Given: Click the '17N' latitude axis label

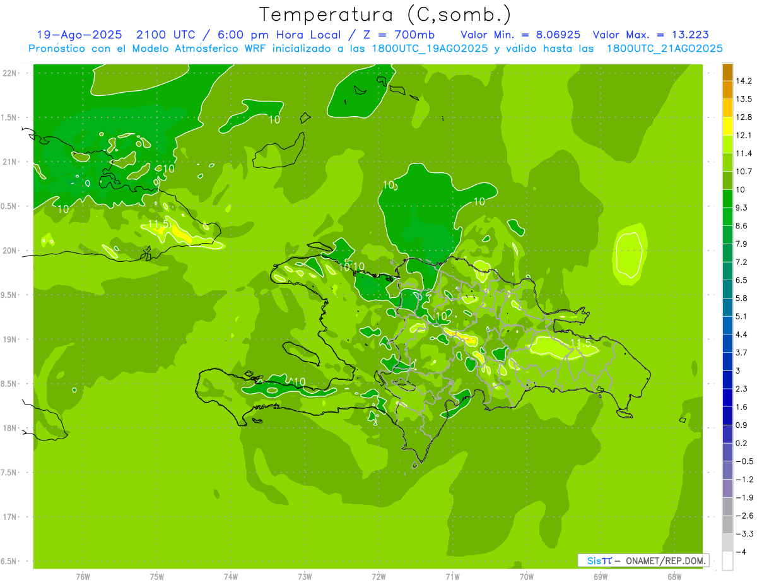Looking at the screenshot, I should click(x=10, y=517).
